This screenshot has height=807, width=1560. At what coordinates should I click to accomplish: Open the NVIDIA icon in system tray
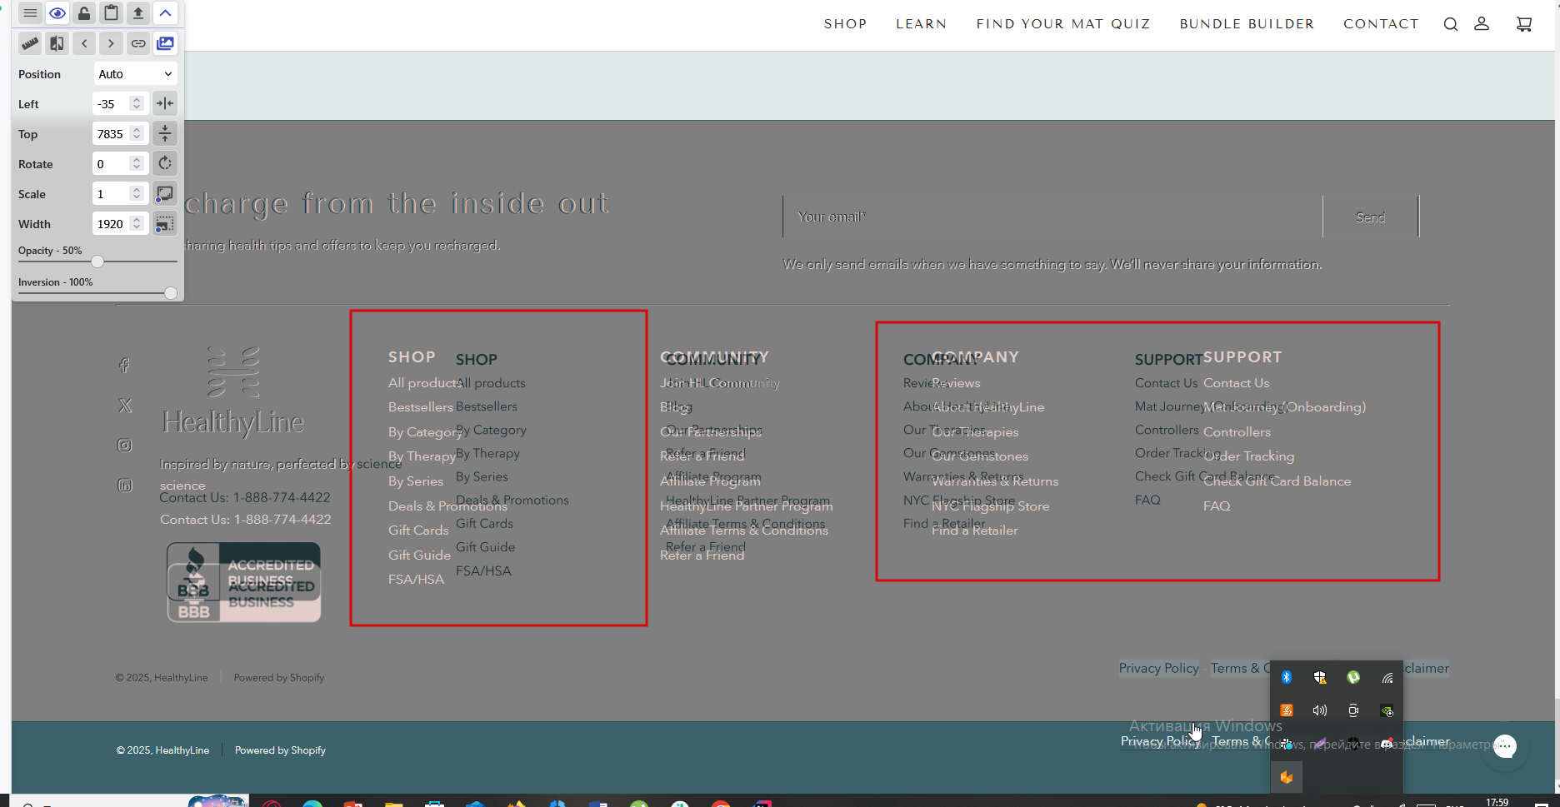click(x=1387, y=710)
